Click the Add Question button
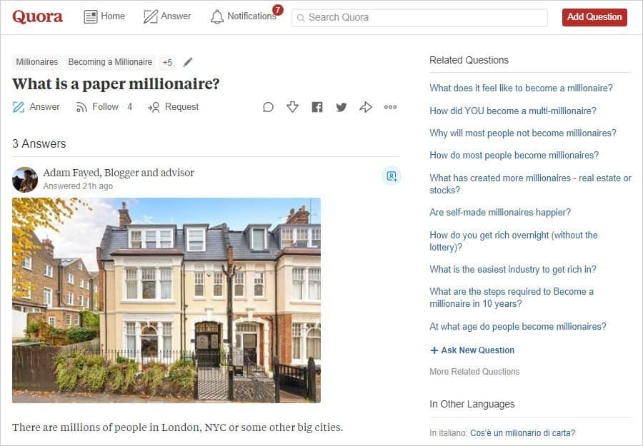Screen dimensions: 643x446 (x=594, y=17)
